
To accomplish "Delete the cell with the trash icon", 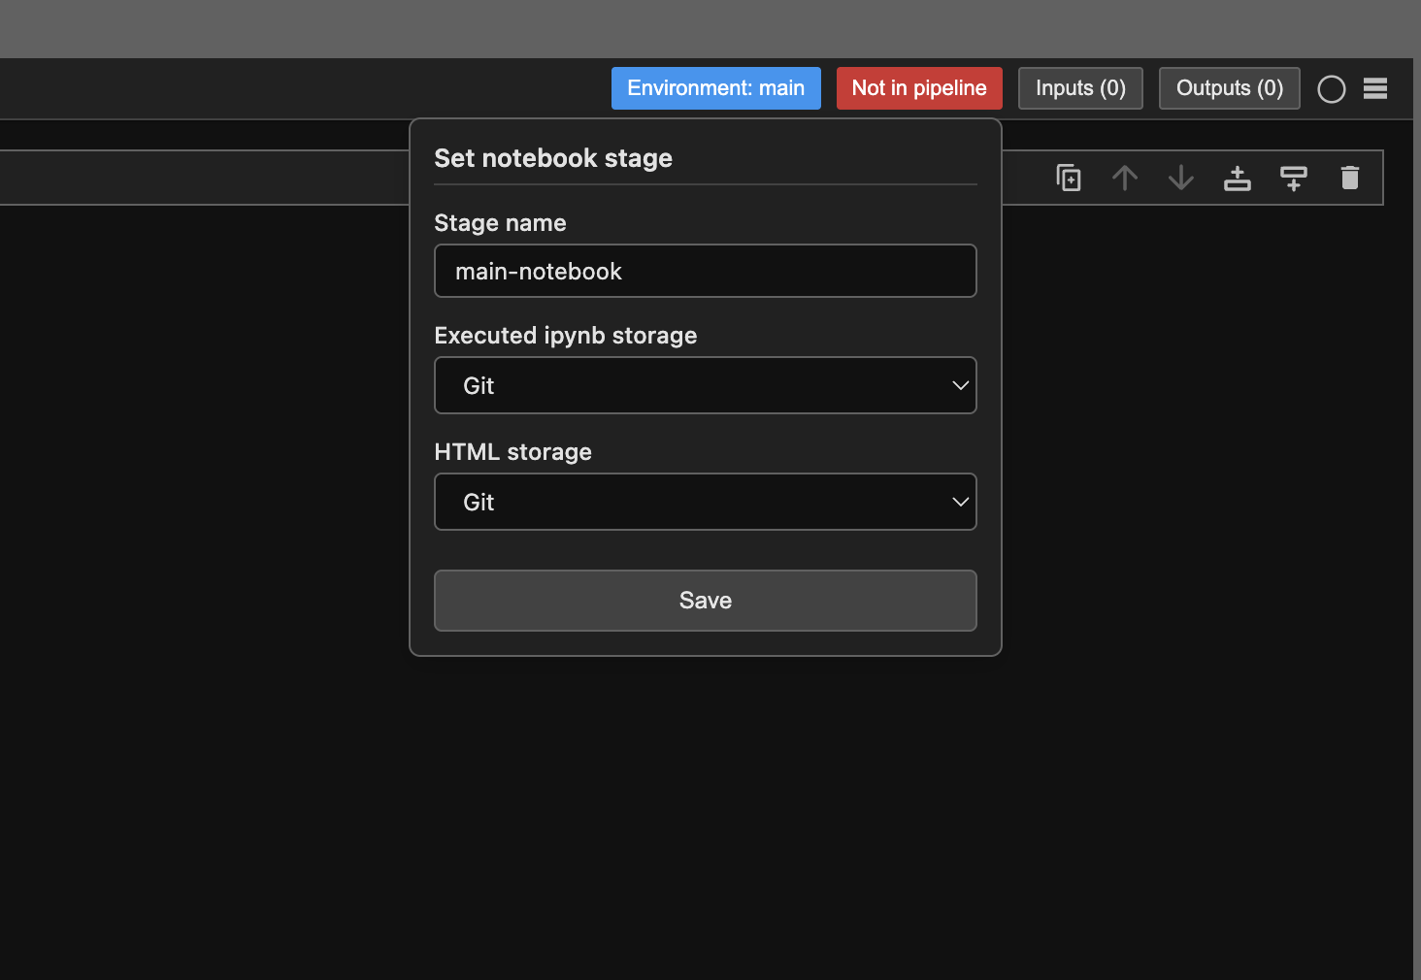I will click(1350, 179).
